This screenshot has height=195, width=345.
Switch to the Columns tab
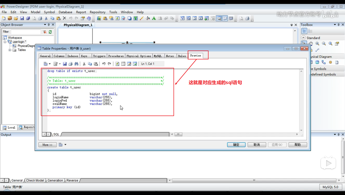tap(59, 56)
